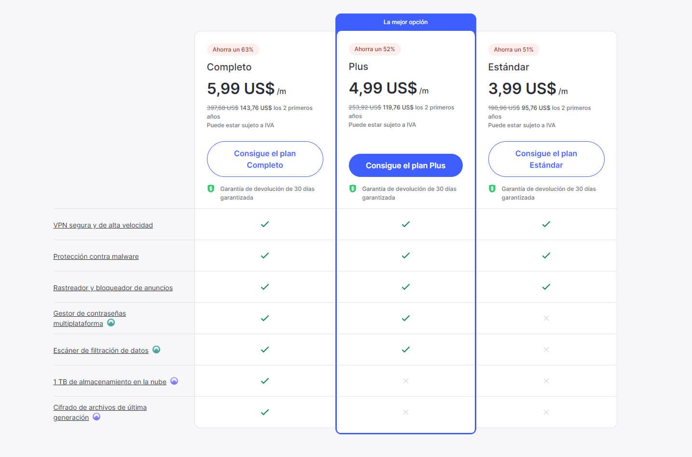Open Rastreador y bloqueador de anuncios link
The image size is (692, 457).
click(113, 288)
